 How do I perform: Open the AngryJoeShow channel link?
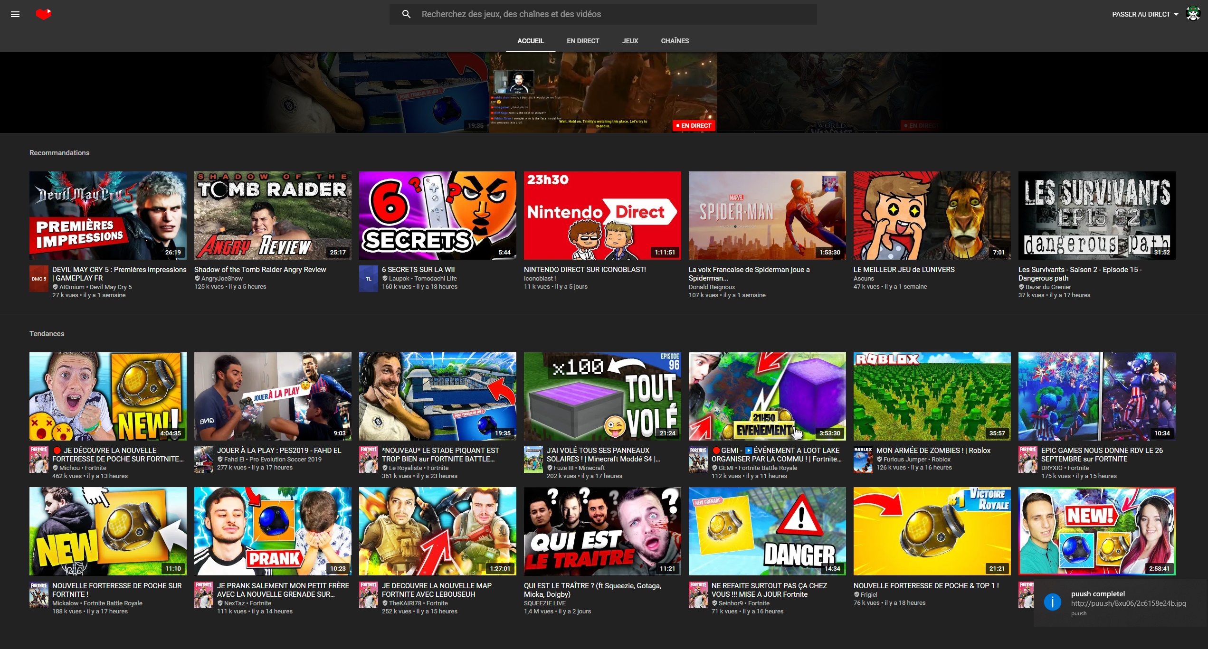coord(222,279)
